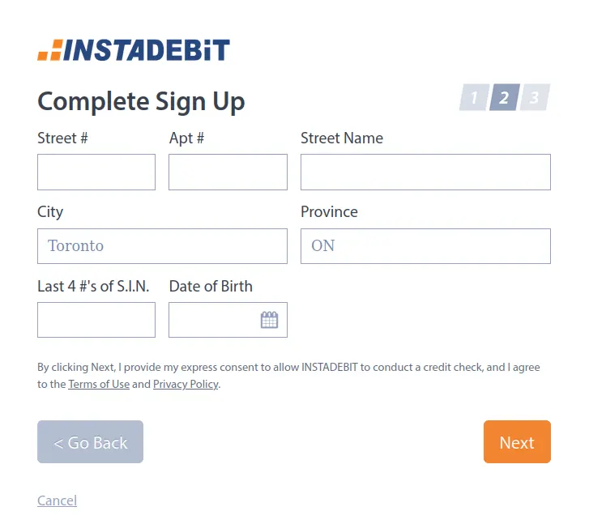Cancel the sign up via Cancel link
This screenshot has width=589, height=528.
57,500
